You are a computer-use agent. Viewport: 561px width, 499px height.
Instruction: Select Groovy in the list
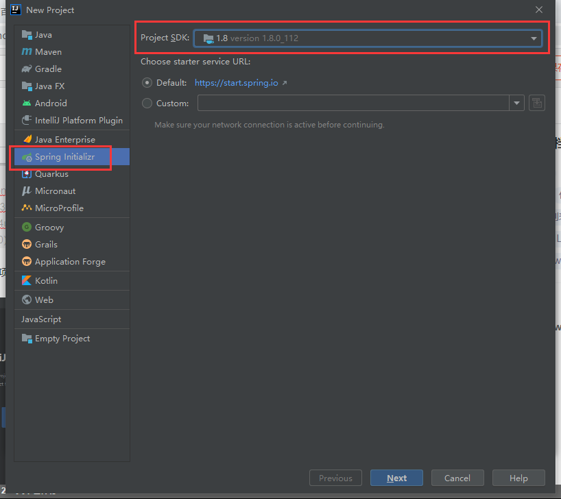pos(72,227)
